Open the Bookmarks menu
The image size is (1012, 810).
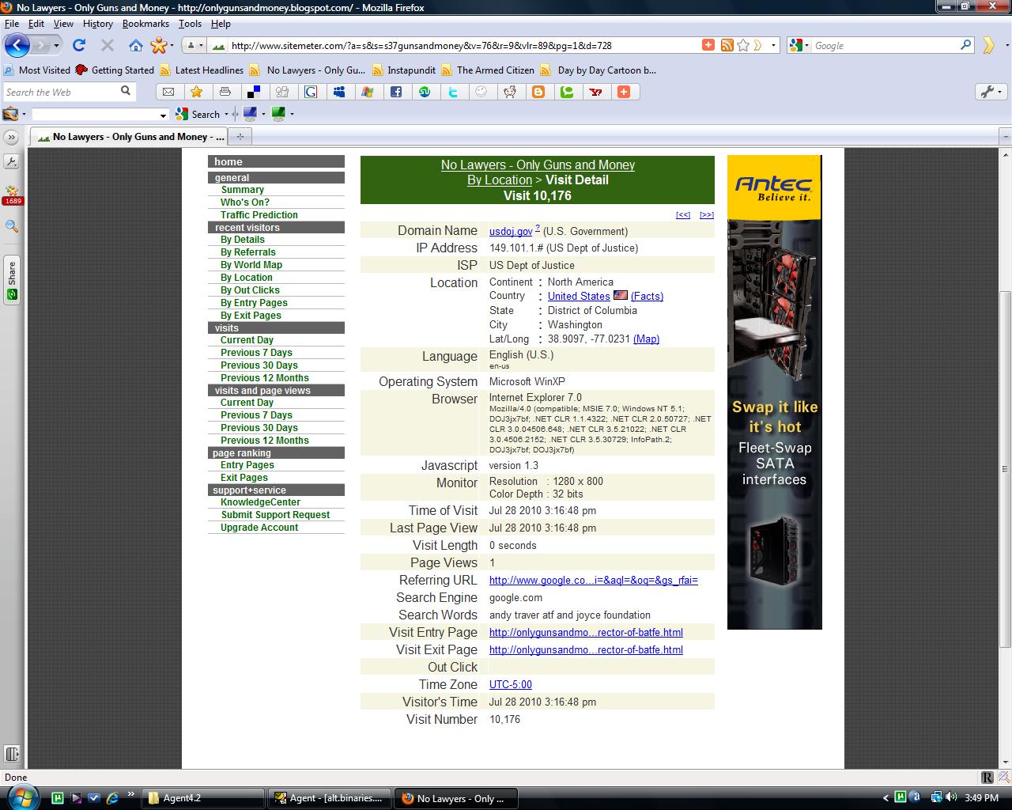[145, 24]
